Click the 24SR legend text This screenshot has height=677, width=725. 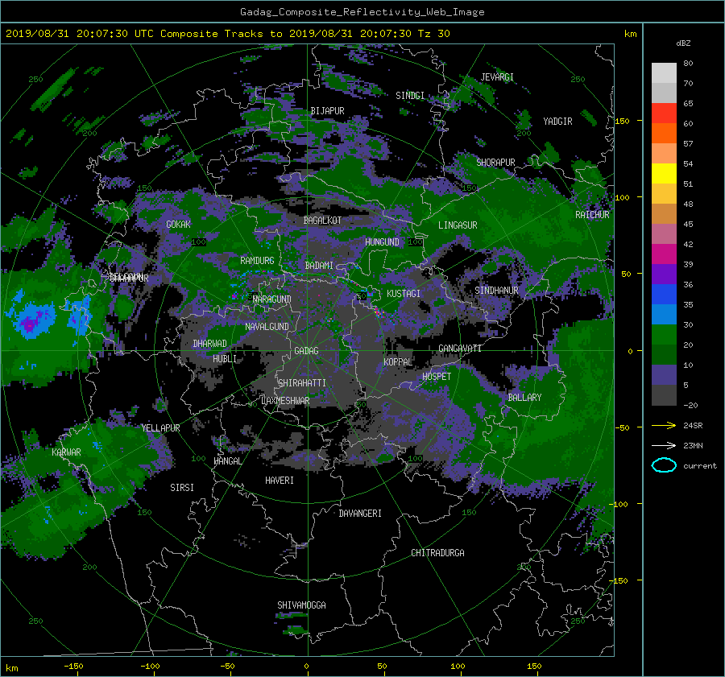(693, 426)
